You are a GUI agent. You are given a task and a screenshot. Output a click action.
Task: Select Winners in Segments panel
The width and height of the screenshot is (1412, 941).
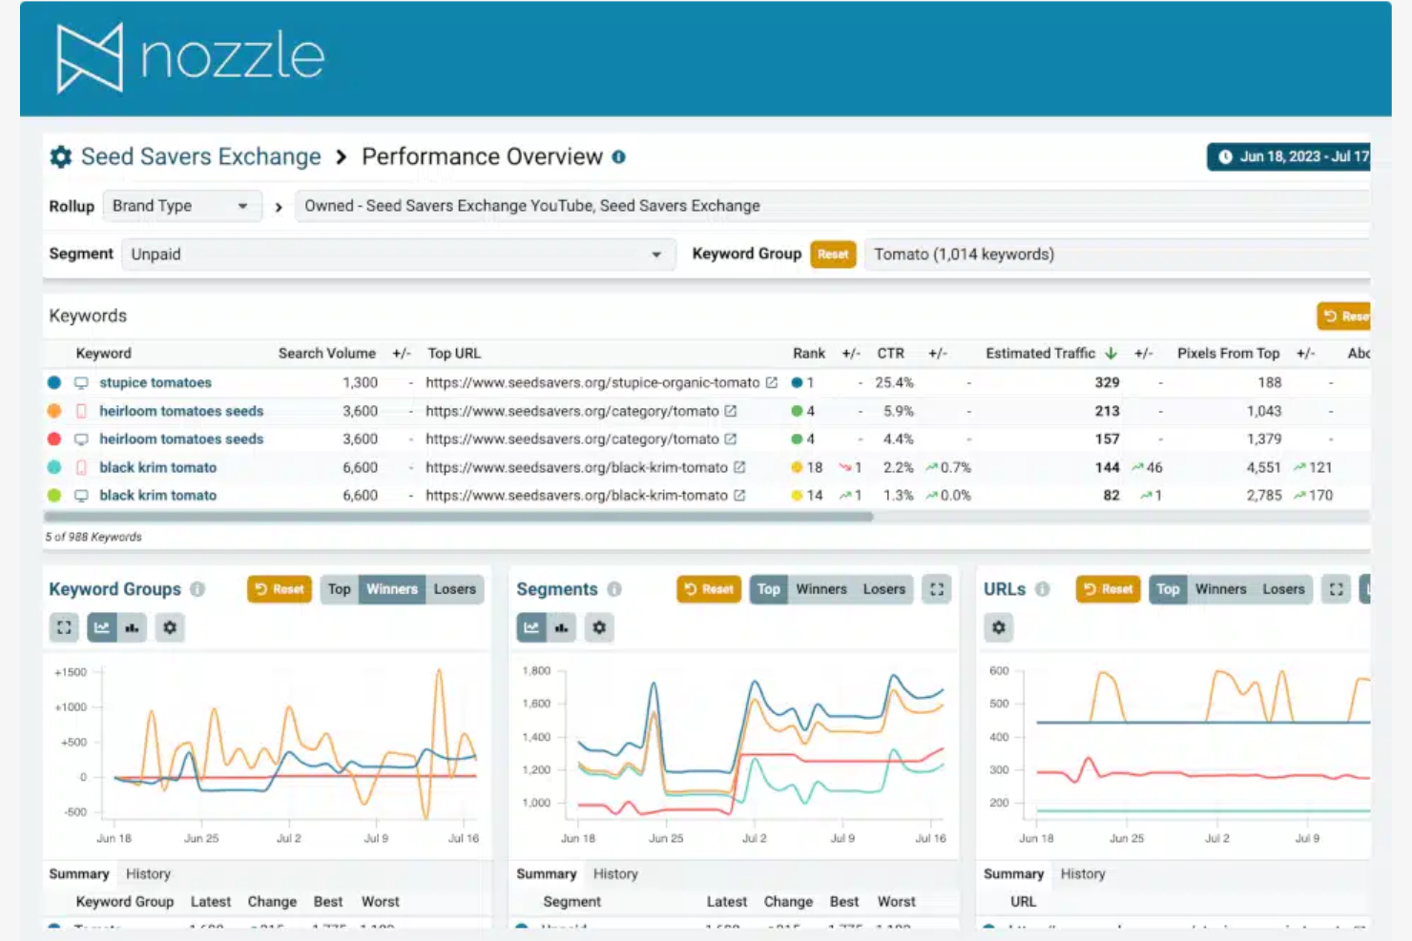pyautogui.click(x=821, y=589)
